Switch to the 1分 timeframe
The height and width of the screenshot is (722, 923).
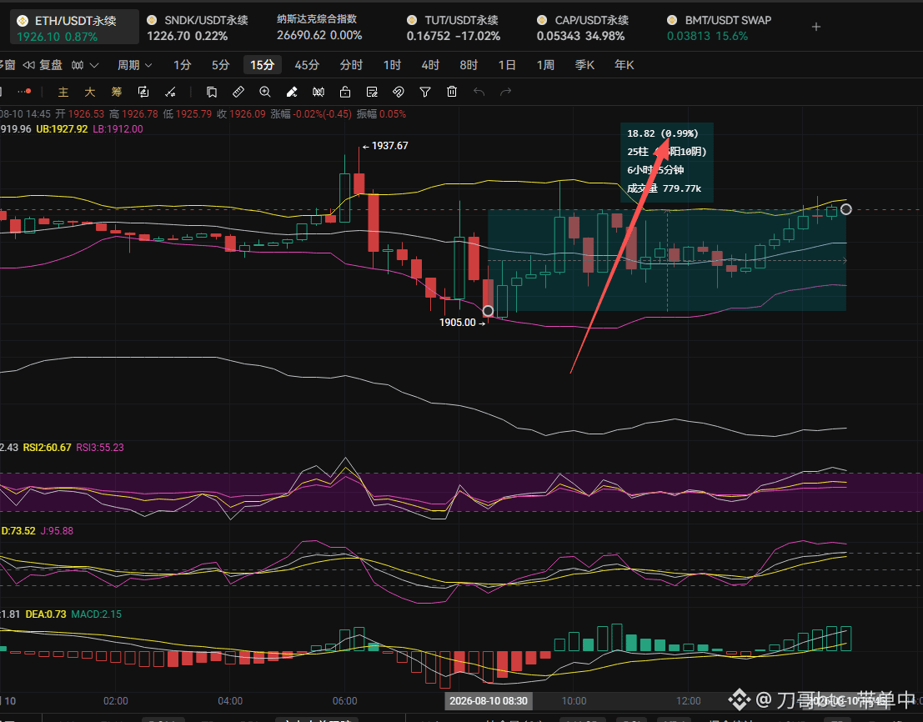coord(183,65)
